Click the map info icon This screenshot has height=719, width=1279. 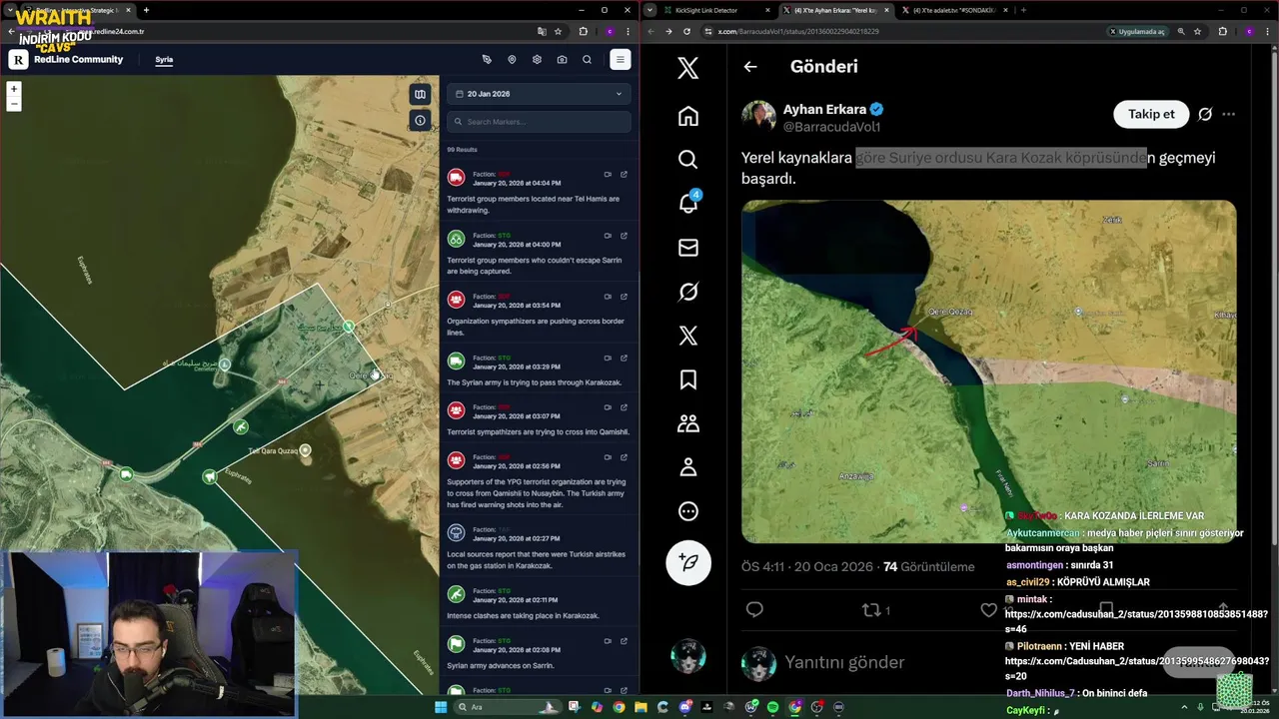[420, 120]
